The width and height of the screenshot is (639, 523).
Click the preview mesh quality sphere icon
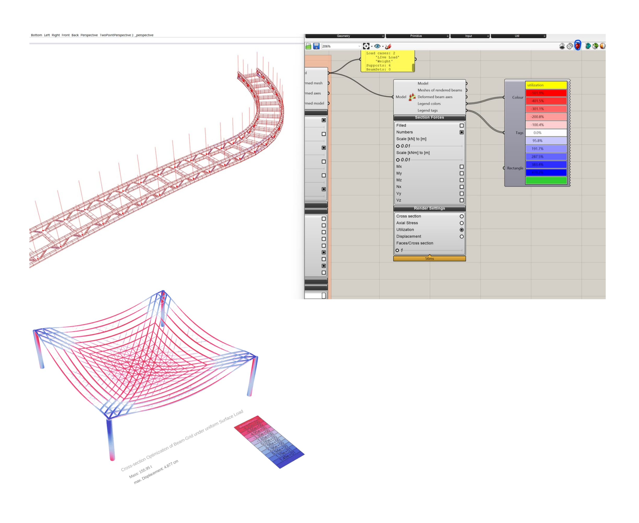click(603, 46)
